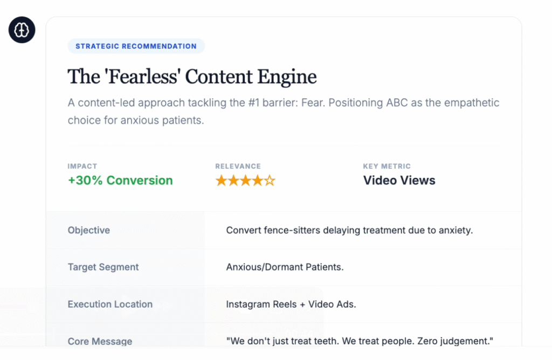Viewport: 552px width, 360px height.
Task: Click the Impact label
Action: coord(82,166)
